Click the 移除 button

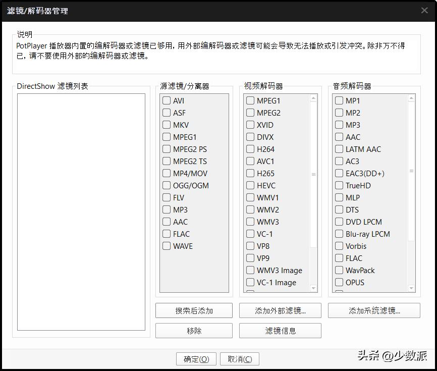point(194,330)
